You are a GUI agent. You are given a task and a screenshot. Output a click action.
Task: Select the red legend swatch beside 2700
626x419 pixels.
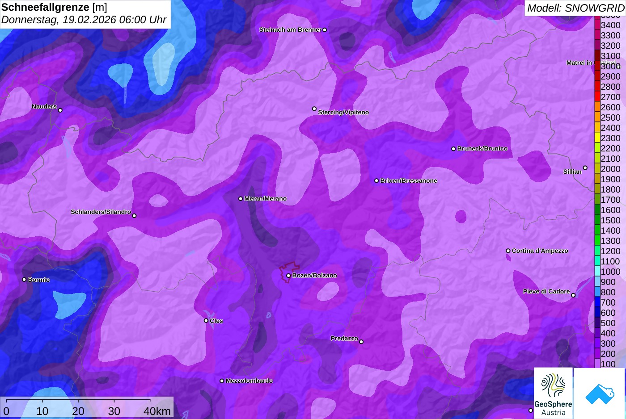[x=597, y=97]
